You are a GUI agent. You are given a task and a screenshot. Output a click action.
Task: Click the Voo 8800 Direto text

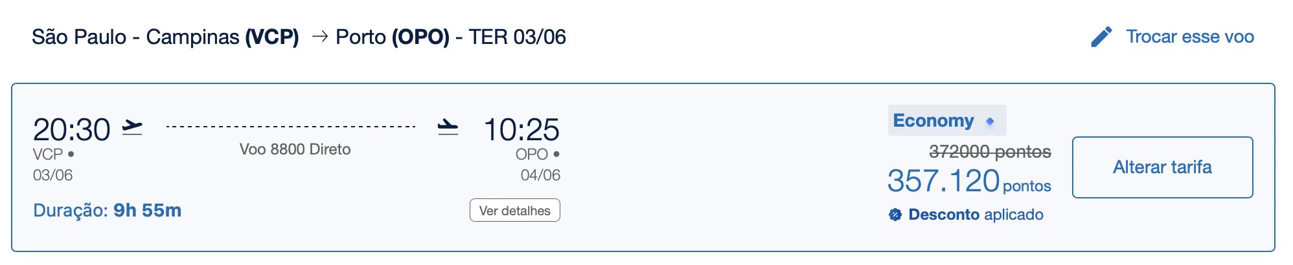pos(295,149)
